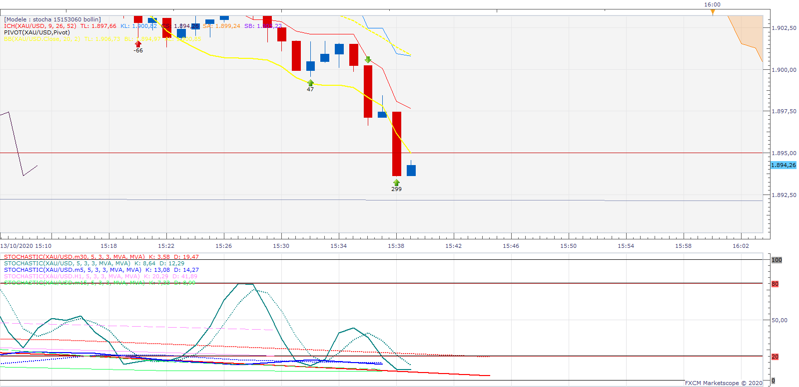Click the green up arrow labeled 47
Image resolution: width=799 pixels, height=387 pixels.
coord(310,83)
